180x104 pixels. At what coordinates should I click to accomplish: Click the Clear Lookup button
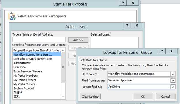click(x=90, y=97)
